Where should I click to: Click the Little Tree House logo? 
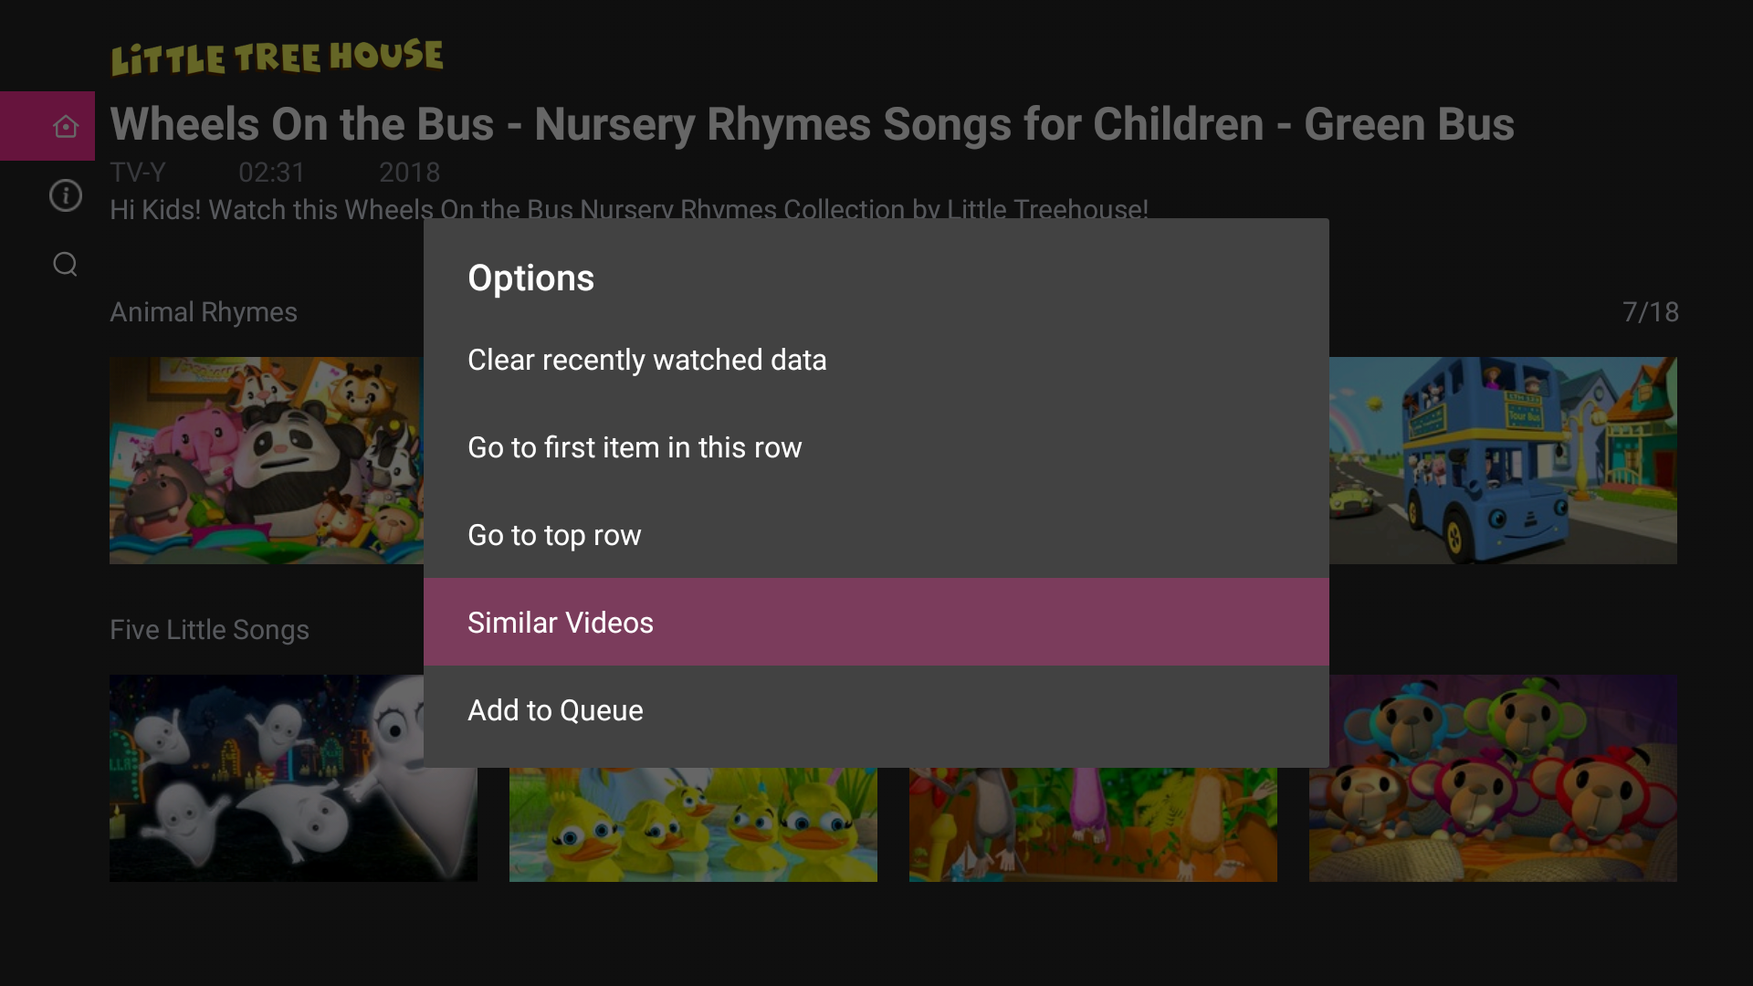(277, 57)
